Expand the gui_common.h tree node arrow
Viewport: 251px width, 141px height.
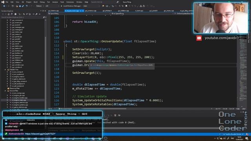[7, 20]
